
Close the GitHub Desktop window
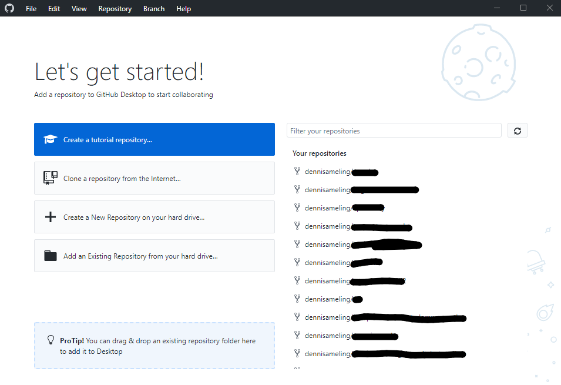(550, 8)
